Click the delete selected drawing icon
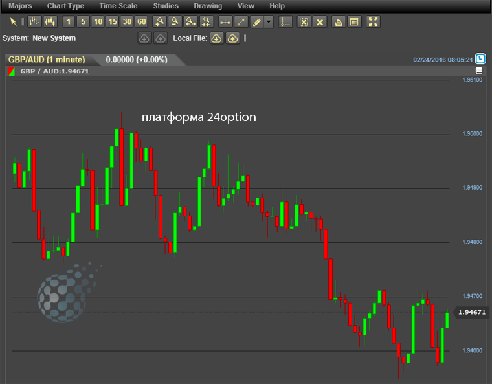This screenshot has height=384, width=492. click(304, 22)
